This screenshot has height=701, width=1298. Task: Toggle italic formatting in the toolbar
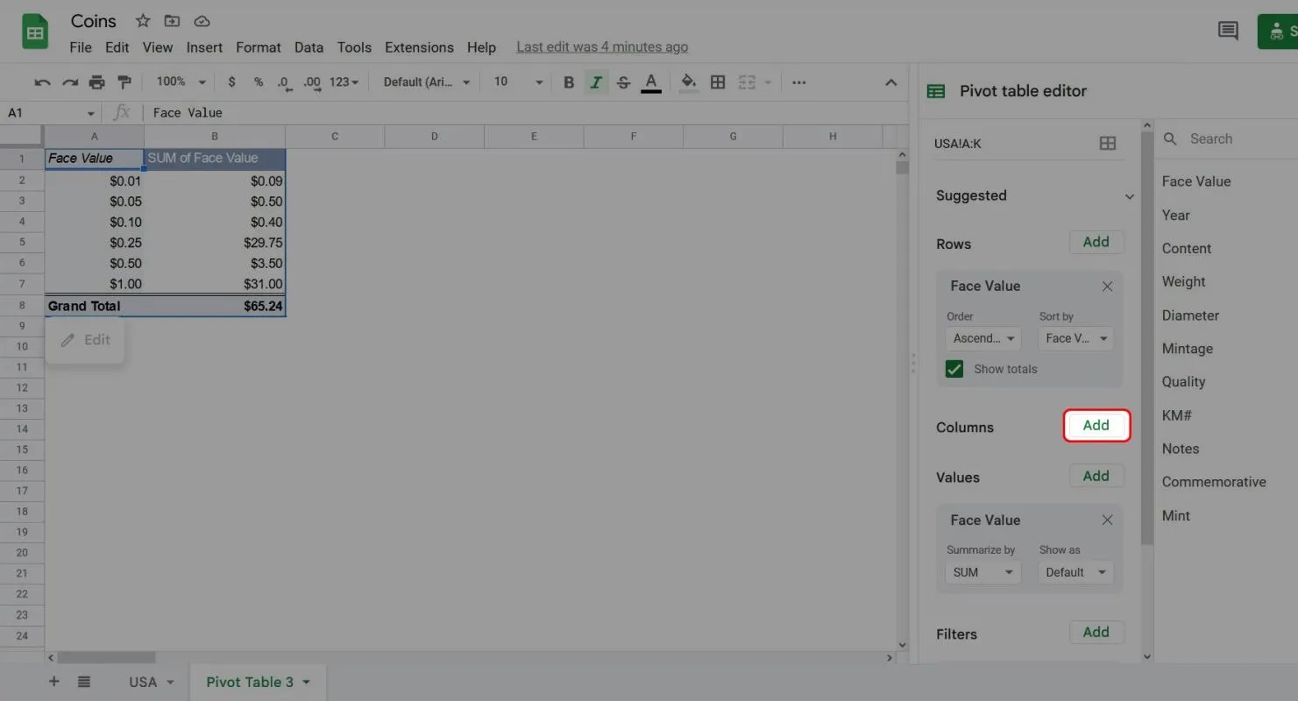coord(595,81)
